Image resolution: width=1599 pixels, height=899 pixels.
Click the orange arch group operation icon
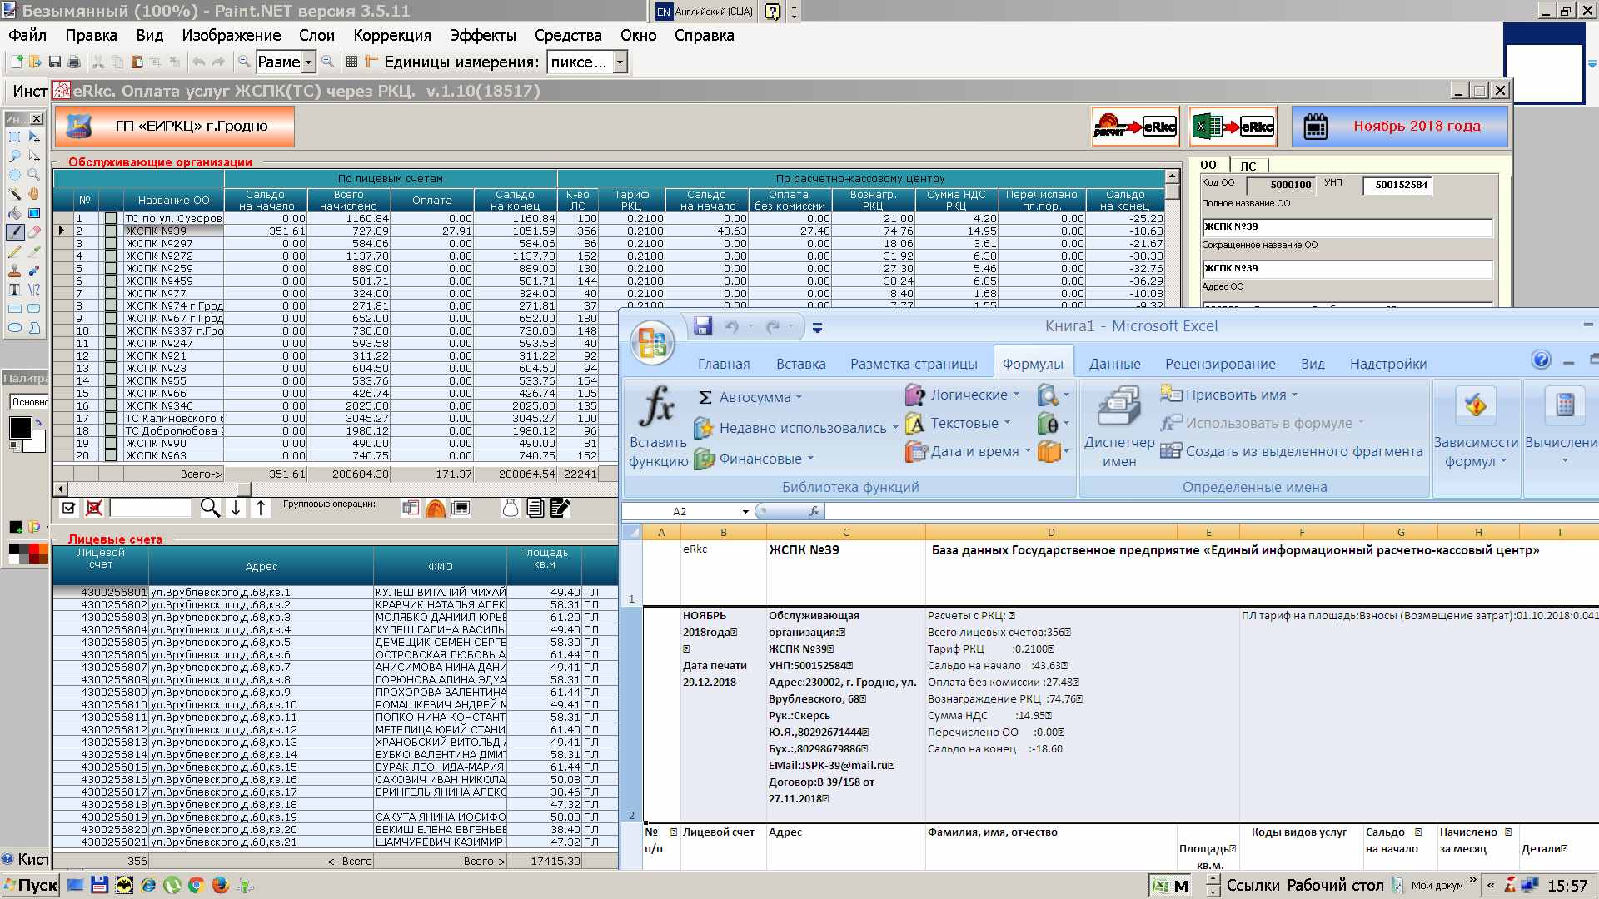[x=436, y=509]
